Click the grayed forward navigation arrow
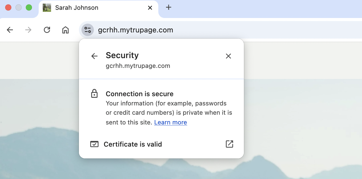This screenshot has width=362, height=179. [28, 30]
